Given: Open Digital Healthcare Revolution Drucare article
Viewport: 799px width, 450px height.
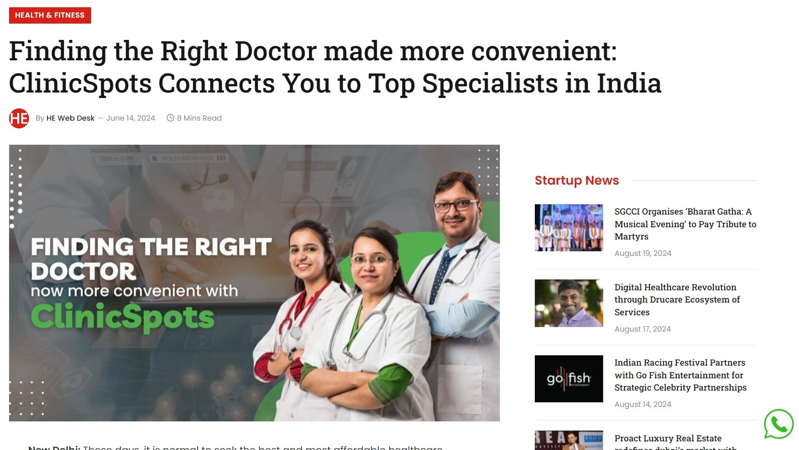Looking at the screenshot, I should coord(677,300).
